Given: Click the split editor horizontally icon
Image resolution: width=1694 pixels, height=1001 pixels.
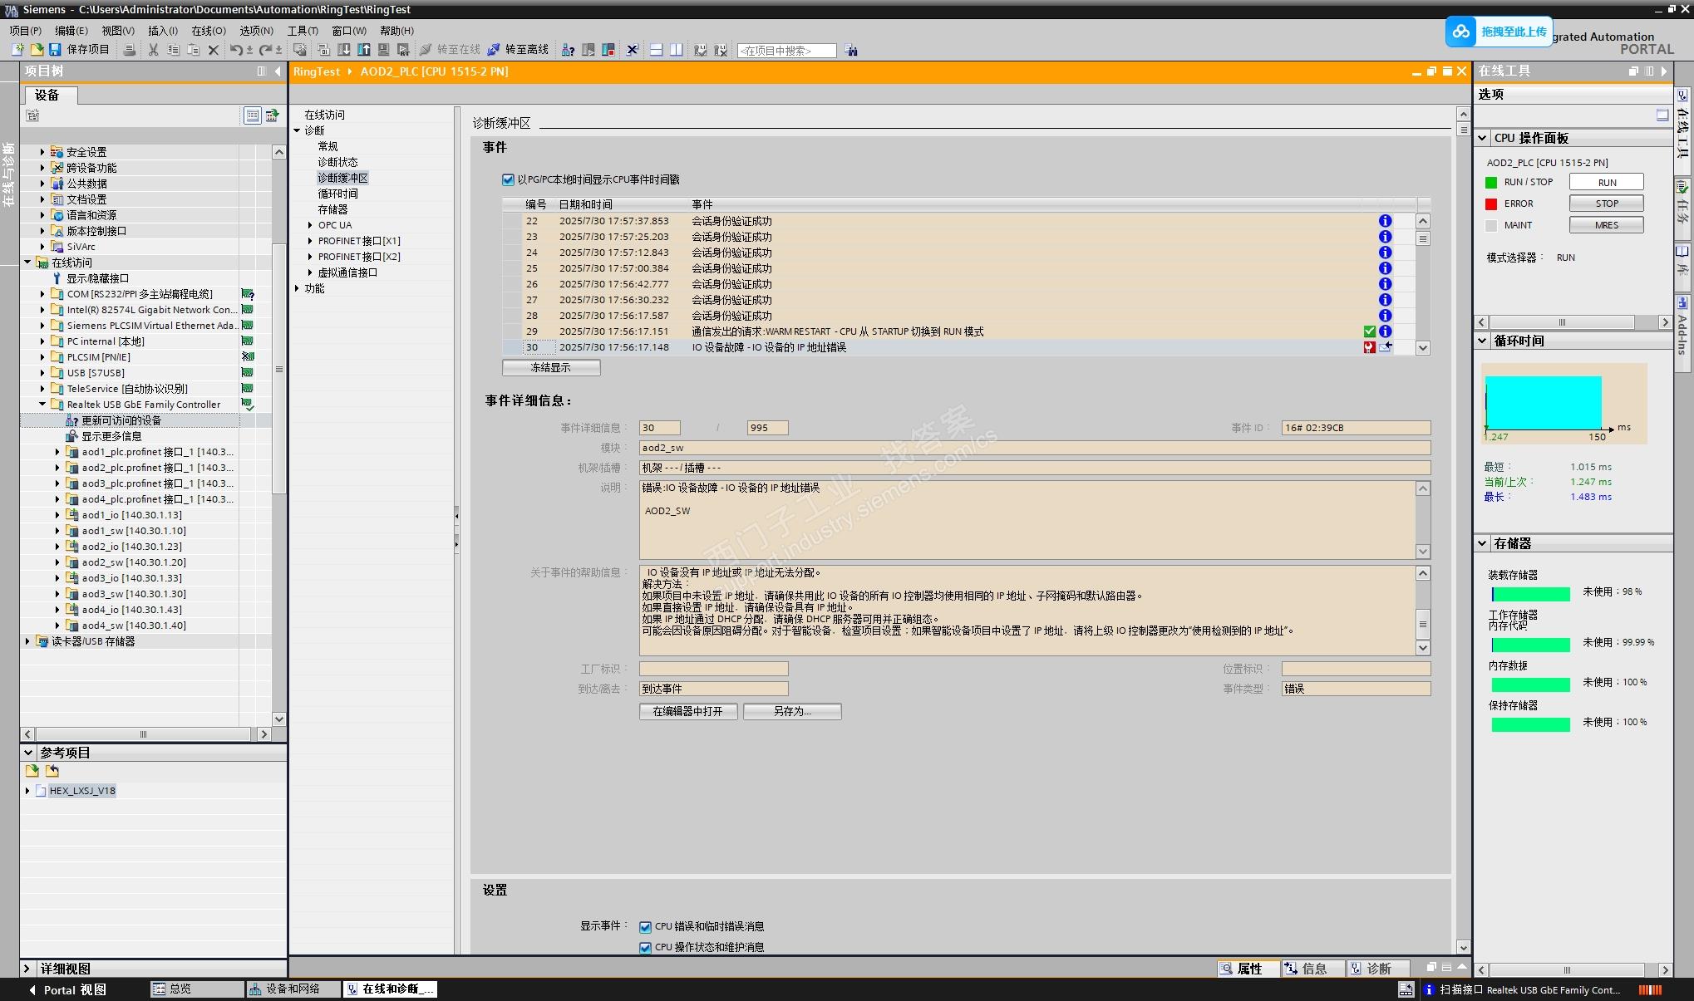Looking at the screenshot, I should [656, 50].
